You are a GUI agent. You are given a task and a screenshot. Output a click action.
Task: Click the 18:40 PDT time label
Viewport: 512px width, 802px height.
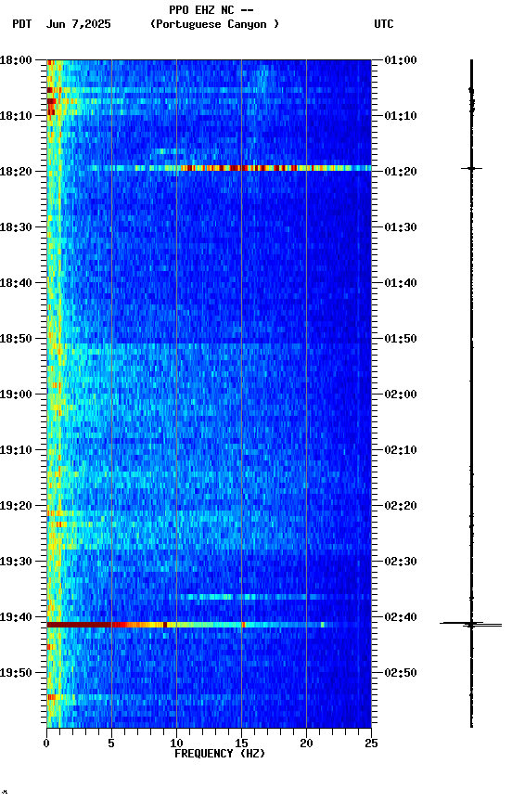click(16, 283)
